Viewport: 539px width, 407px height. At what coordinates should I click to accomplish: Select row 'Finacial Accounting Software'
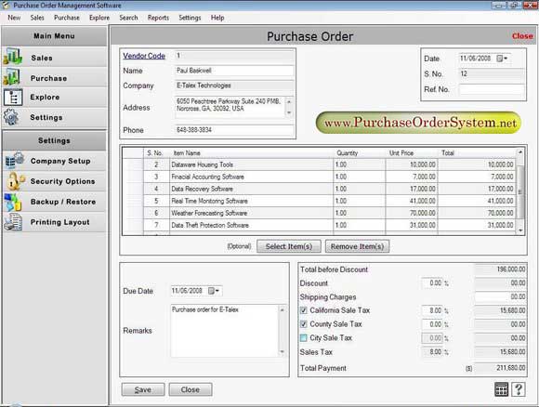click(319, 177)
